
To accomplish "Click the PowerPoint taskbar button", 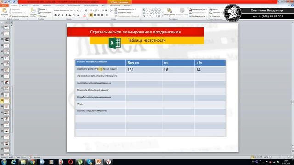I will (x=99, y=162).
